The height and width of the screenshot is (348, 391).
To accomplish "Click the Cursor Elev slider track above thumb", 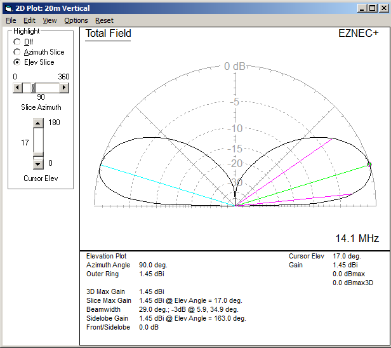I will pyautogui.click(x=38, y=140).
